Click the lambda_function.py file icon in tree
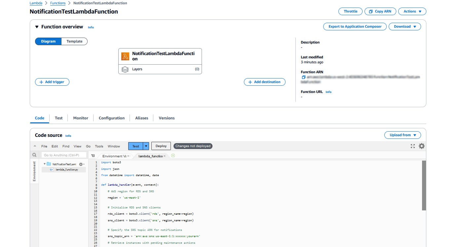465x247 pixels. click(x=52, y=170)
